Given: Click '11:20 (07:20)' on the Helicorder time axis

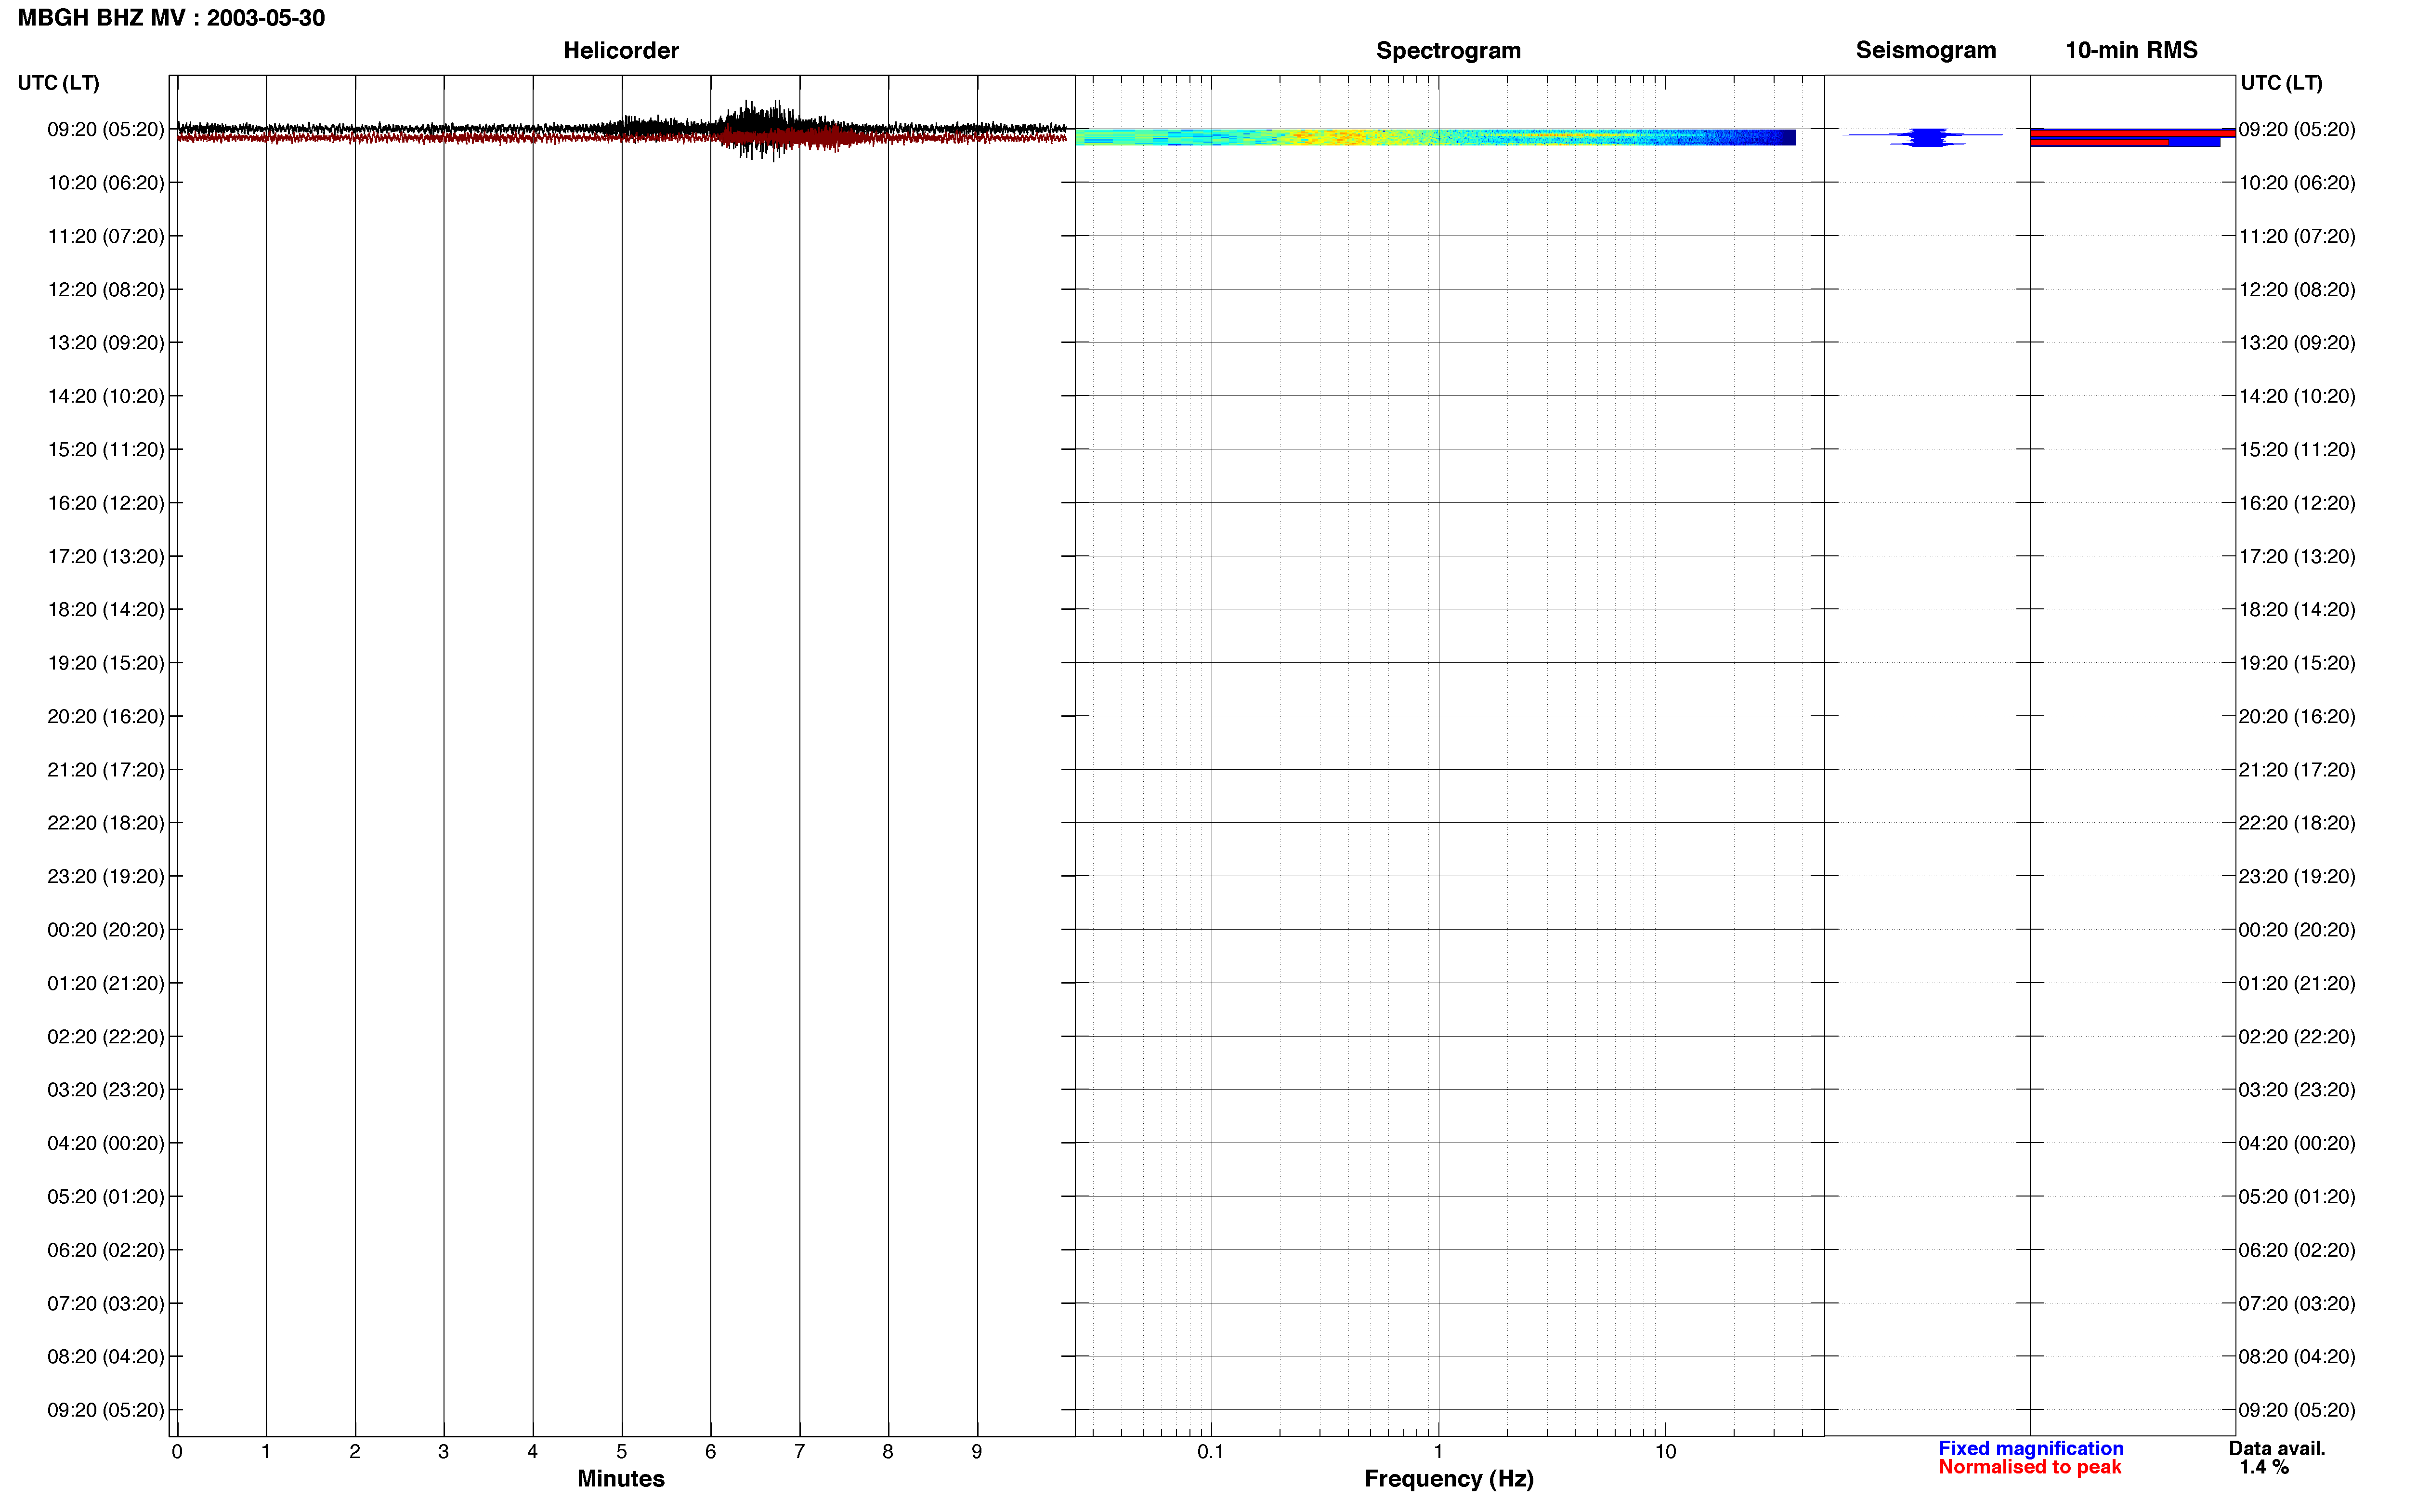Looking at the screenshot, I should coord(106,236).
